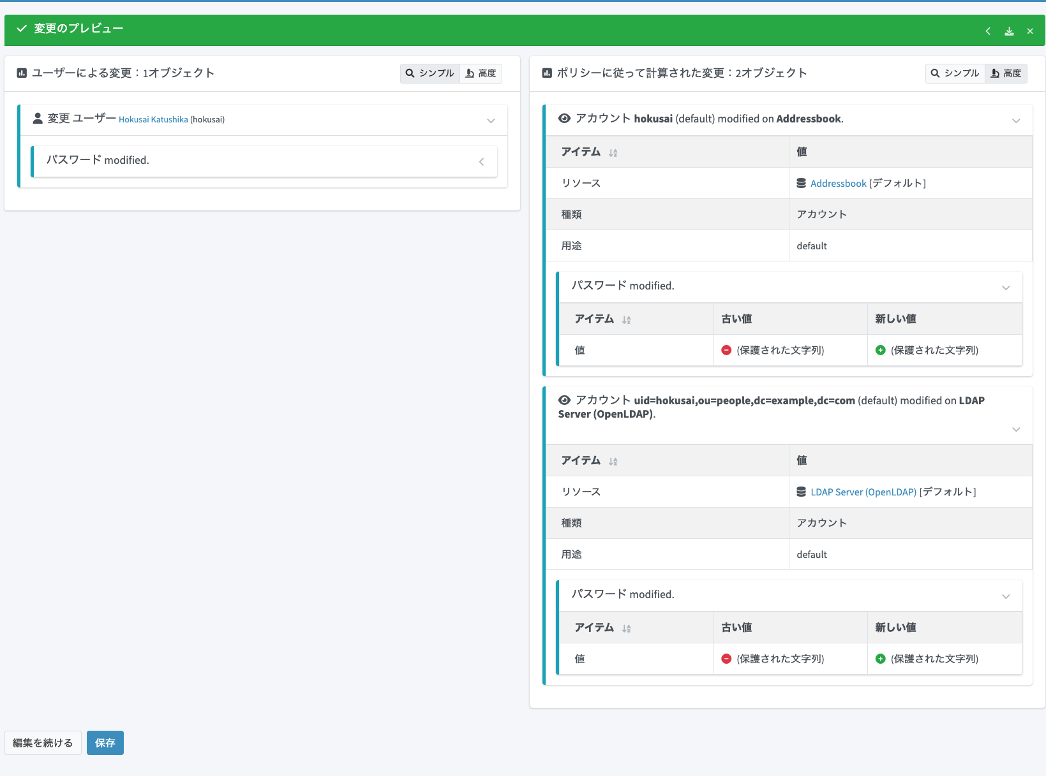The image size is (1046, 776).
Task: Click the 種類 row label in the Addressbook table
Action: pos(571,214)
